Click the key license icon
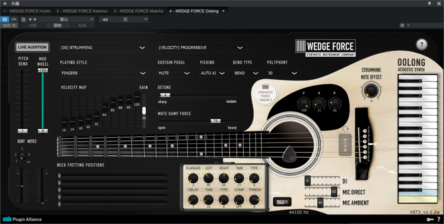Image resolution: width=444 pixels, height=224 pixels. 430,220
